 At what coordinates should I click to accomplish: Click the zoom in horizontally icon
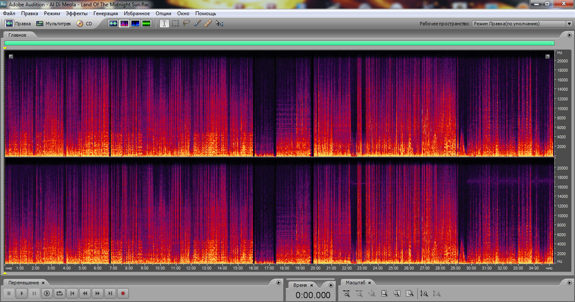point(346,294)
